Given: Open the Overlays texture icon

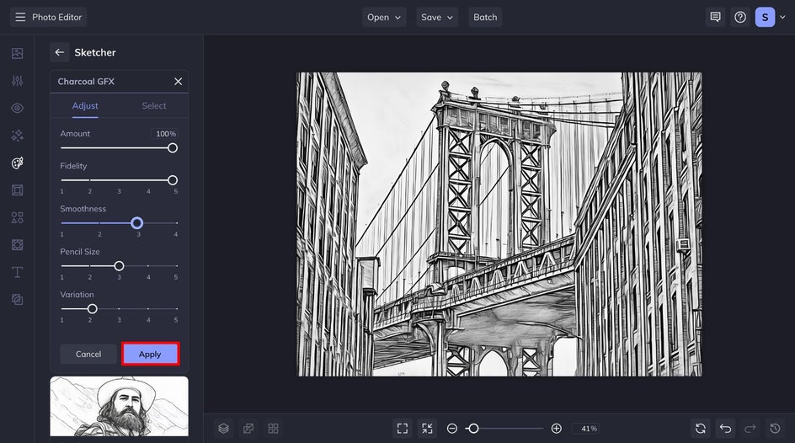Looking at the screenshot, I should tap(17, 245).
